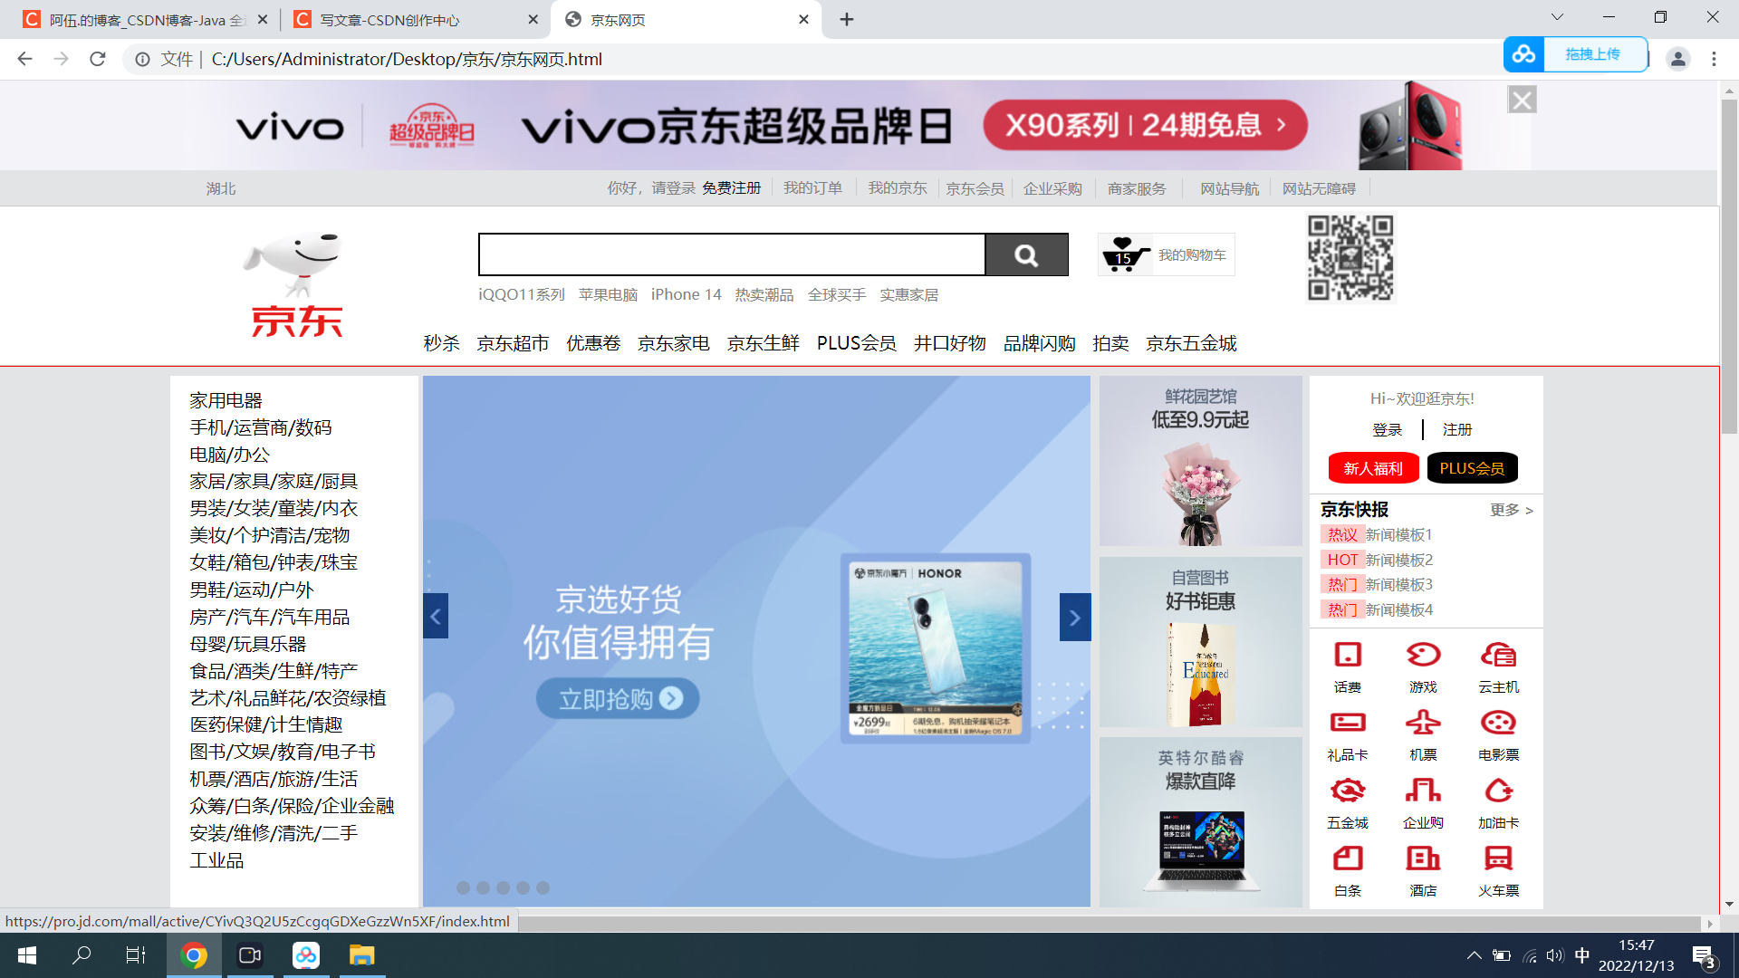1739x978 pixels.
Task: Go to next carousel banner slide
Action: point(1074,618)
